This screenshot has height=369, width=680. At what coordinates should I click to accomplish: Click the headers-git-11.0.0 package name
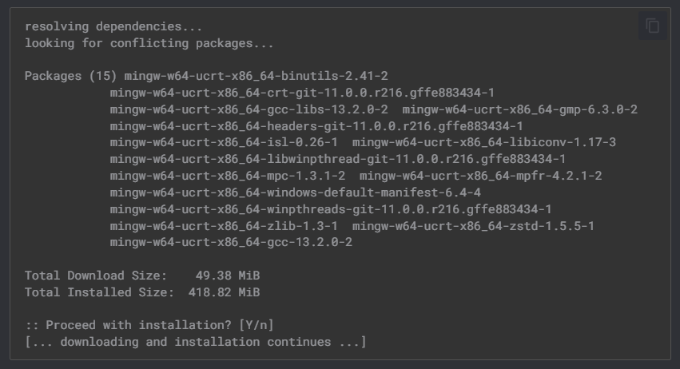pyautogui.click(x=316, y=126)
